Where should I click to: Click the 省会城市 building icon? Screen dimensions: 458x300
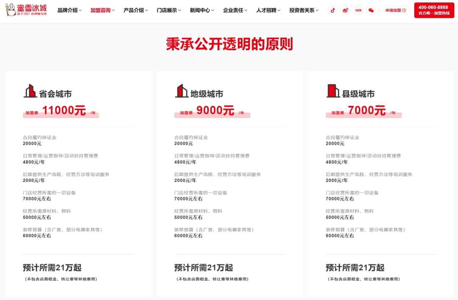[30, 91]
